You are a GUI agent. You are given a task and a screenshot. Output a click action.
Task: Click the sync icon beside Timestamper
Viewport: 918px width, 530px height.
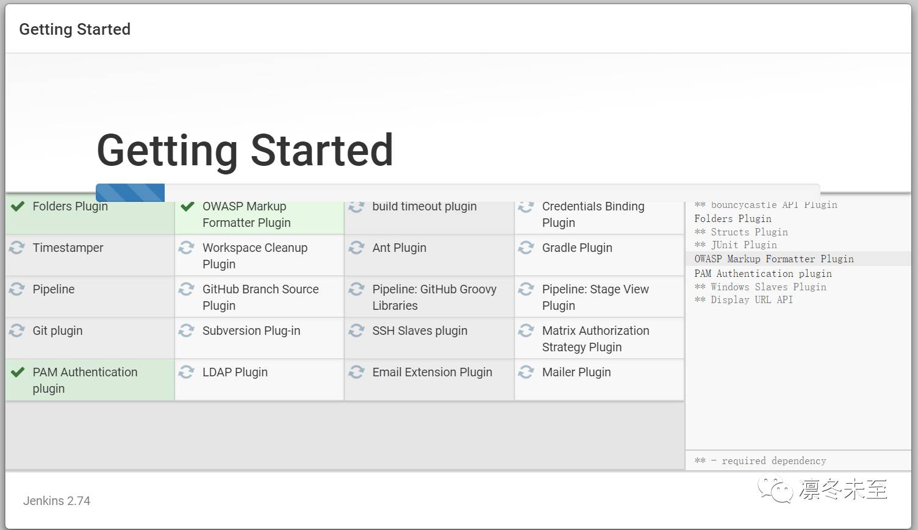[x=17, y=248]
